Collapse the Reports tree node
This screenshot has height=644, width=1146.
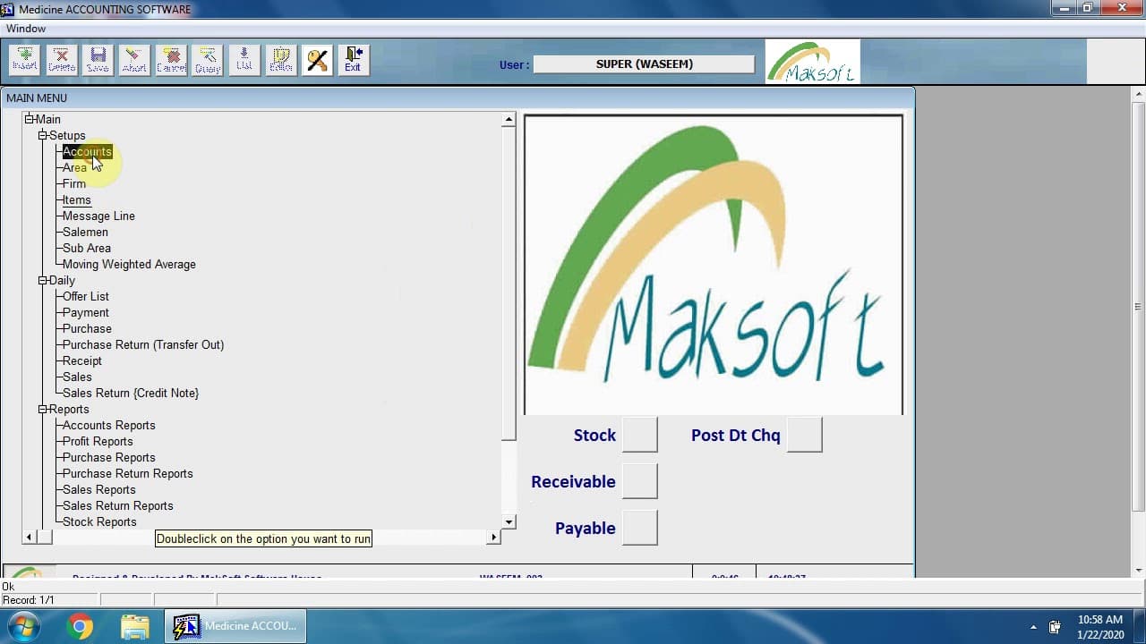(x=43, y=409)
